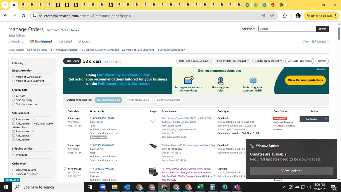This screenshot has width=341, height=192.
Task: Click the order search input field
Action: pos(287,29)
